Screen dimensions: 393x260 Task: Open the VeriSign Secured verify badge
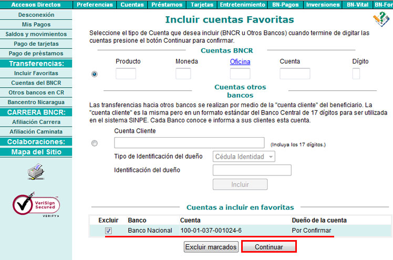click(x=36, y=205)
